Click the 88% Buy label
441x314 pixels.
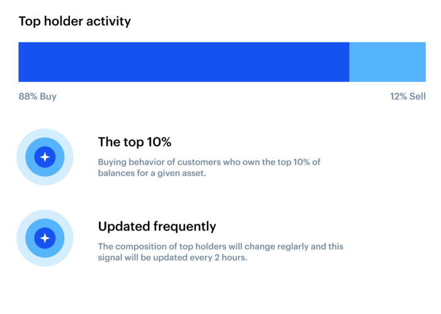click(x=37, y=96)
